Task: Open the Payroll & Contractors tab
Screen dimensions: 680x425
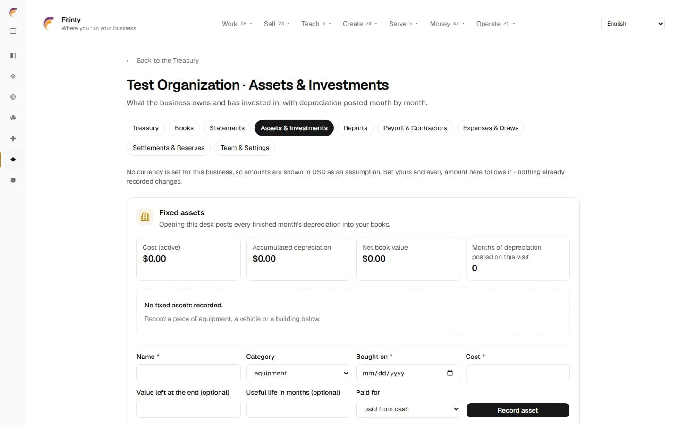Action: (415, 128)
